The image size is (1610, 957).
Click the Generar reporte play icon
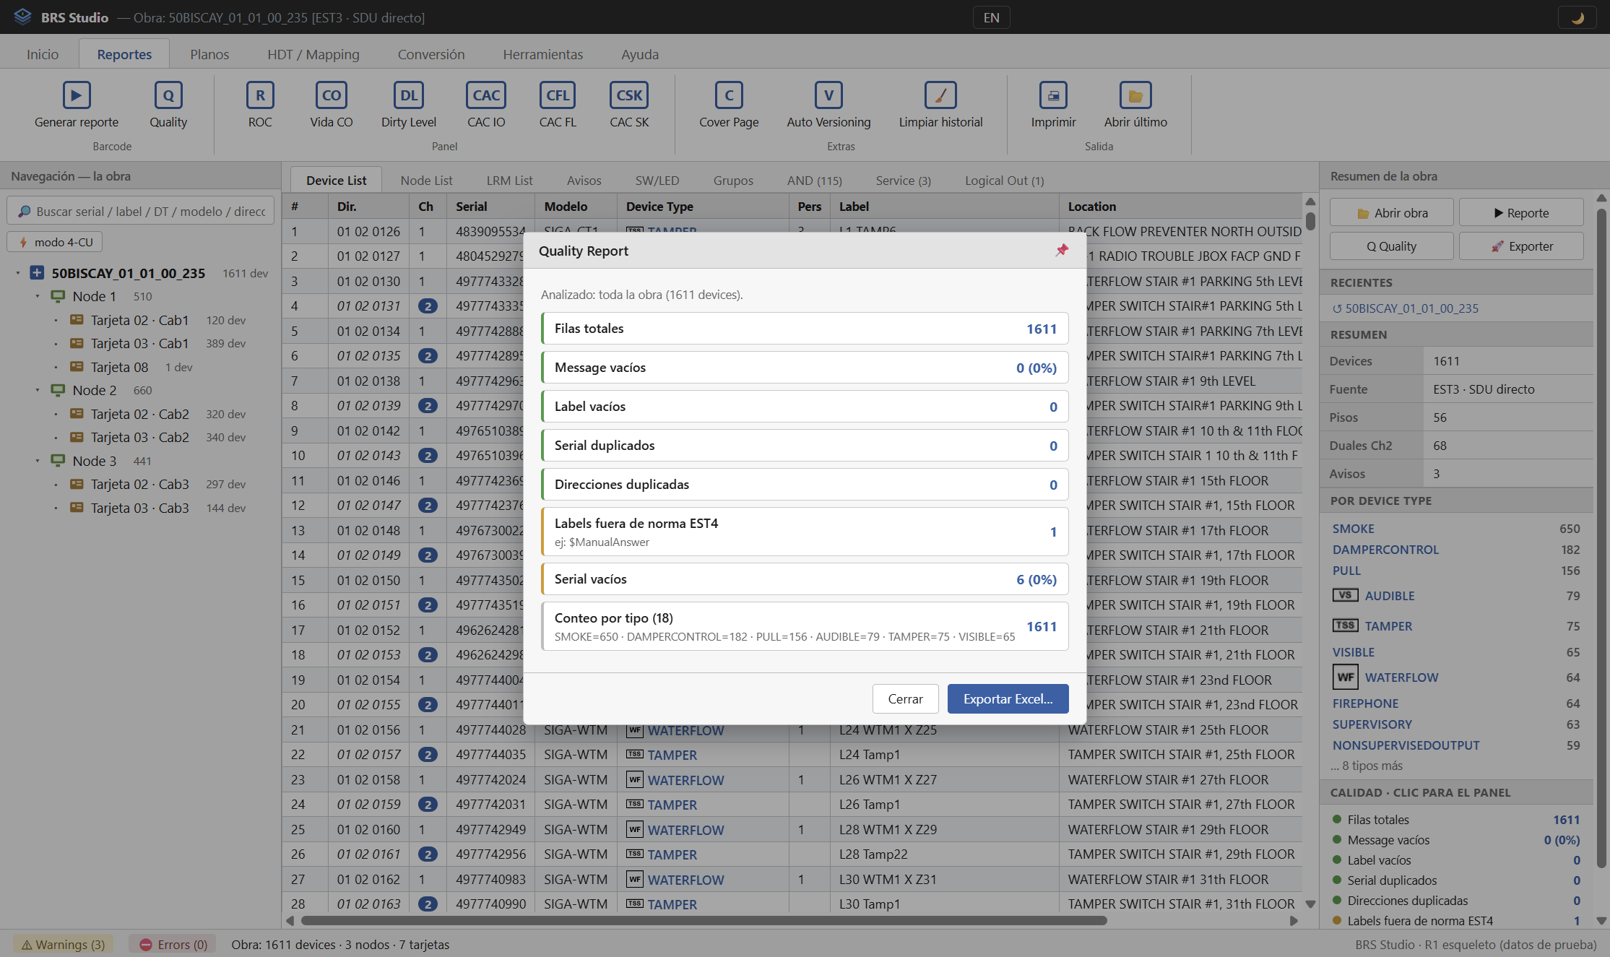(x=77, y=95)
